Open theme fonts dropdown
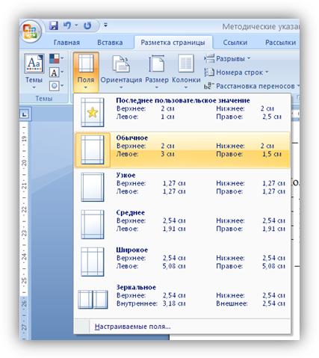Screen dimensions: 319x358 pyautogui.click(x=57, y=72)
